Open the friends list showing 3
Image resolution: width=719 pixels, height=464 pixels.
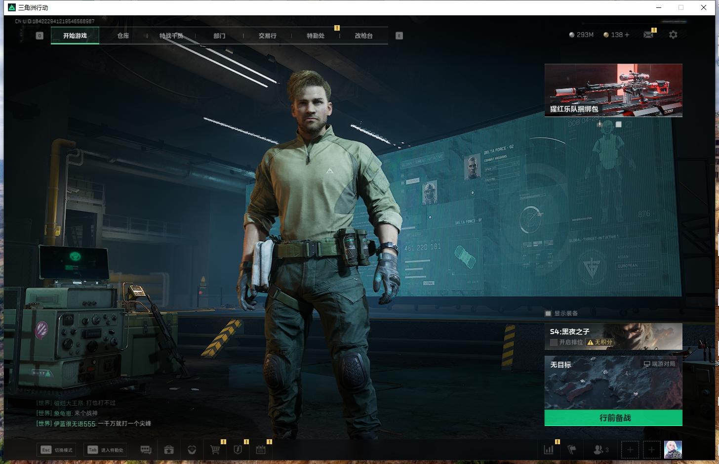(x=600, y=450)
